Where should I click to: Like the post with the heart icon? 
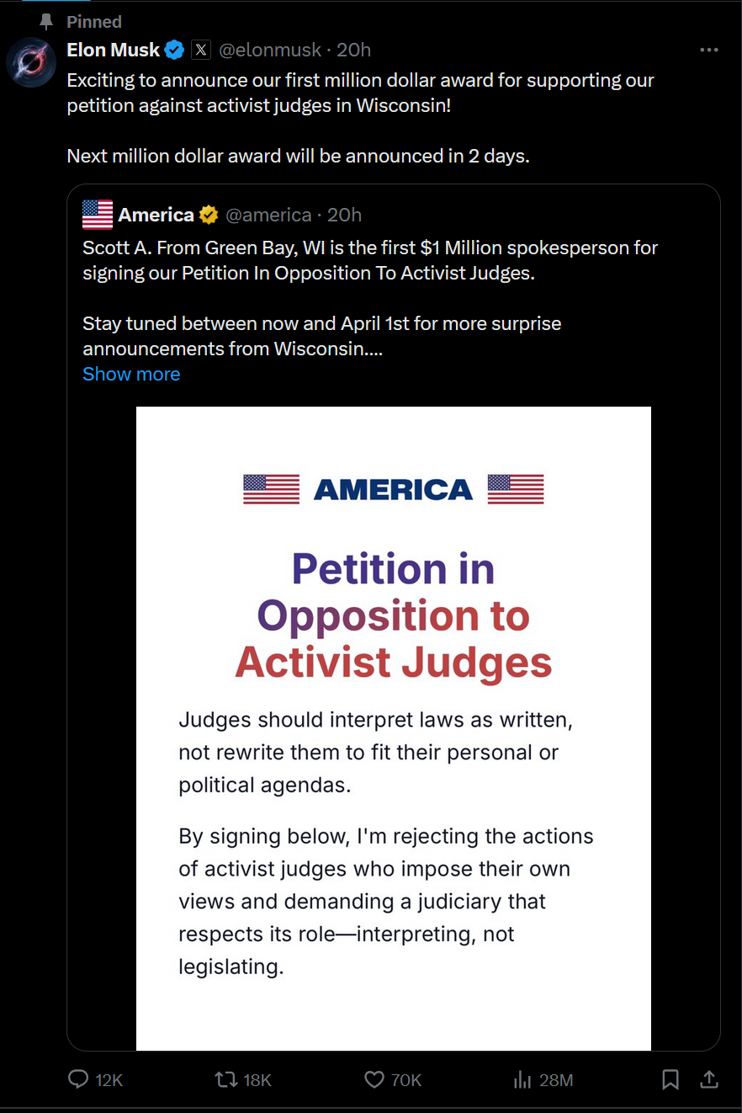coord(374,1079)
